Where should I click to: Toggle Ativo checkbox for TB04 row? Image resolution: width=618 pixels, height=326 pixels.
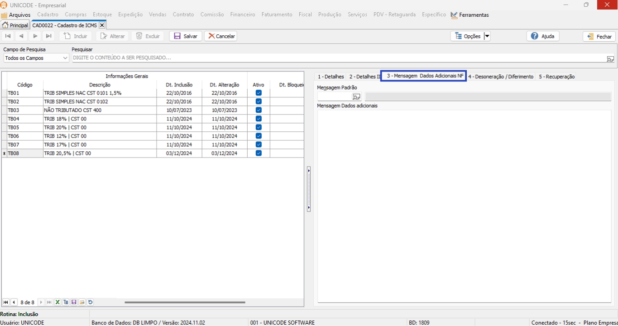[259, 119]
